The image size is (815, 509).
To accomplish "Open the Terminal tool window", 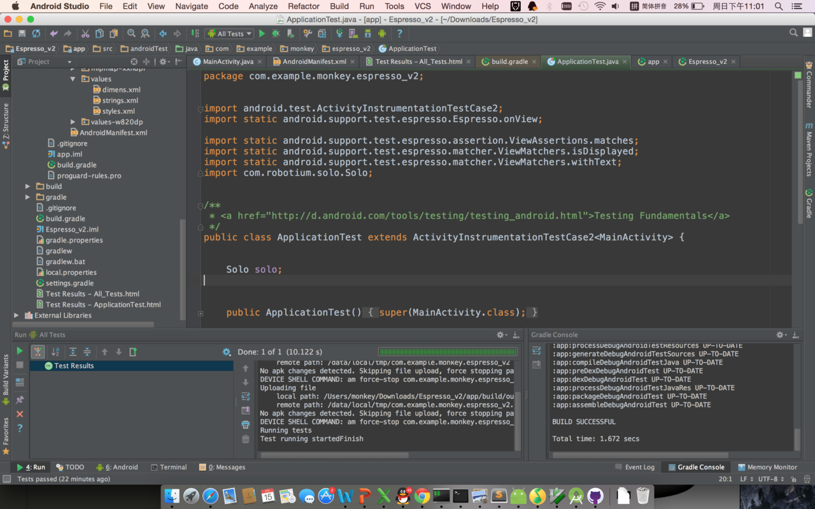I will (x=169, y=467).
